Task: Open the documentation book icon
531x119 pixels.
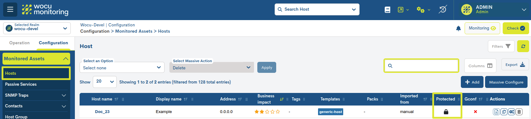Action: [388, 10]
